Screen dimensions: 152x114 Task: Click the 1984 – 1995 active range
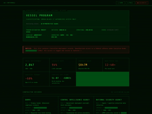point(72,110)
